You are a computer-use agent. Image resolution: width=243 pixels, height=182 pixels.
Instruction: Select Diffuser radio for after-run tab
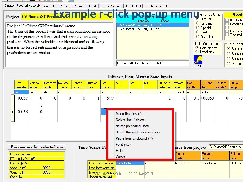197,19
